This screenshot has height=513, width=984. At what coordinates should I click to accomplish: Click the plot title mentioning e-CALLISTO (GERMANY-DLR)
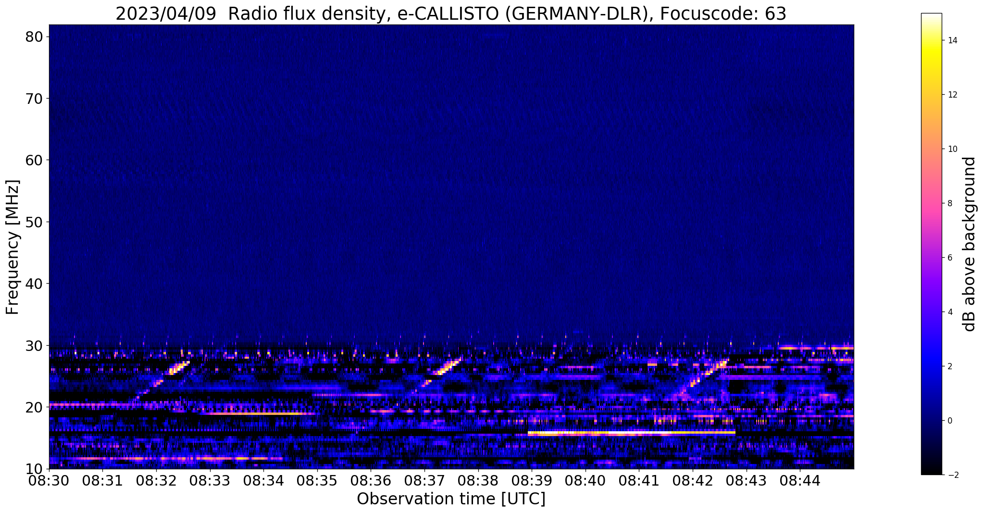451,13
